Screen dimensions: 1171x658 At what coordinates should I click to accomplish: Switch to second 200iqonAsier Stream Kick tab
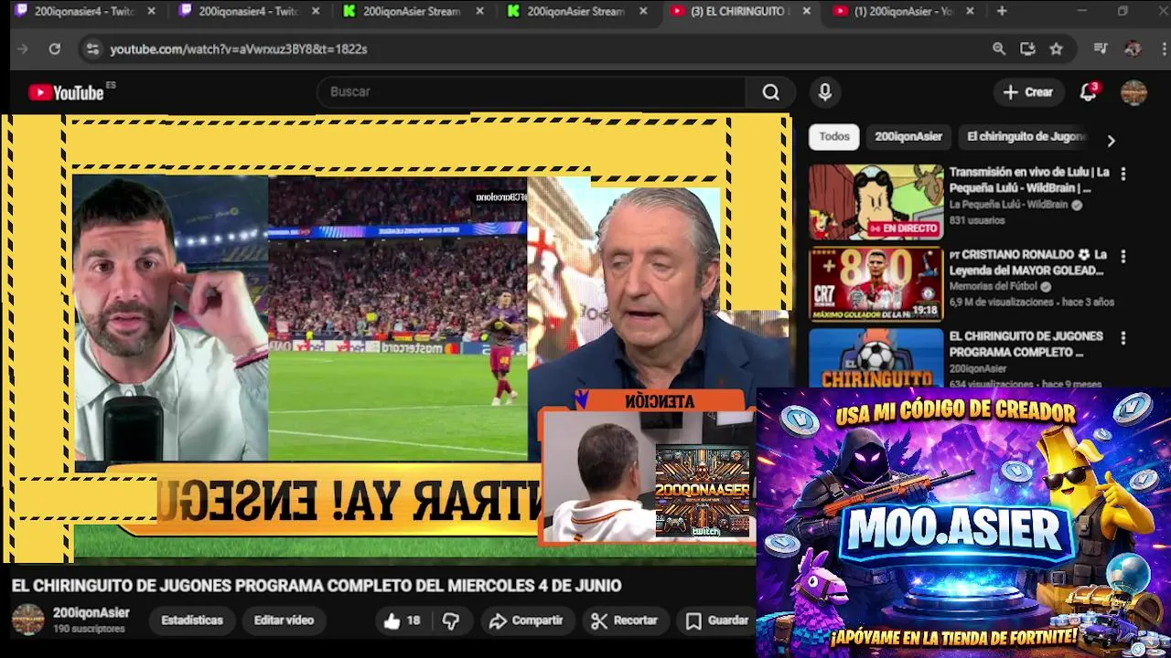pos(576,11)
